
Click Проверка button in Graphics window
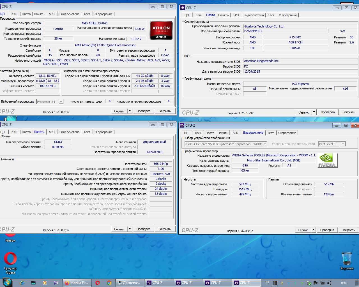(x=327, y=230)
